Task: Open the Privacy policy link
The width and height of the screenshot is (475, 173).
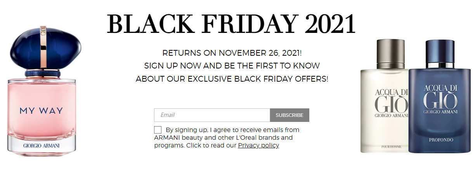Action: point(258,146)
